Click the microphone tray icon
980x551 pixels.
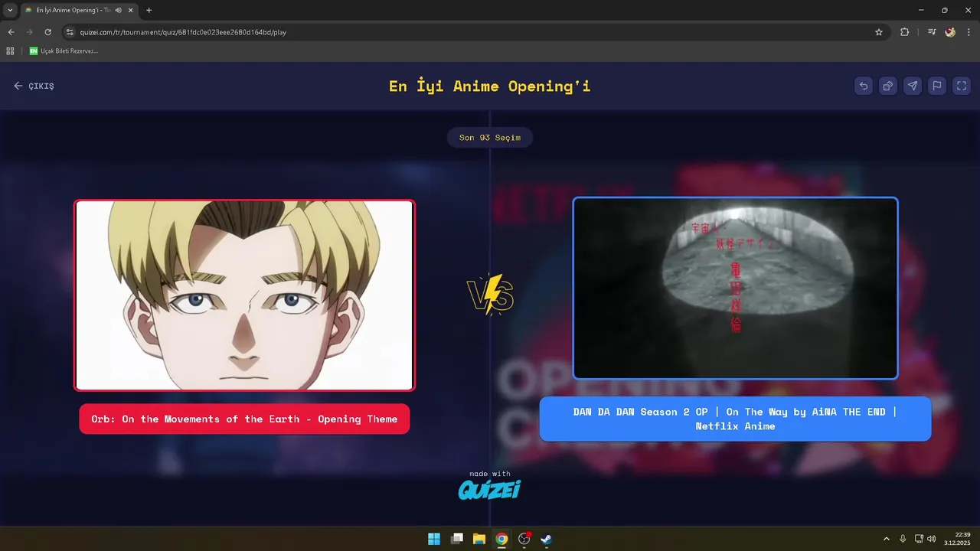903,539
